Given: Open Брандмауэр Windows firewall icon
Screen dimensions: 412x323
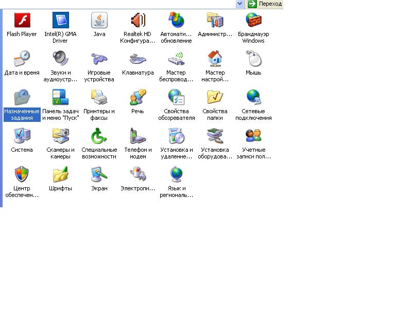Looking at the screenshot, I should point(253,21).
